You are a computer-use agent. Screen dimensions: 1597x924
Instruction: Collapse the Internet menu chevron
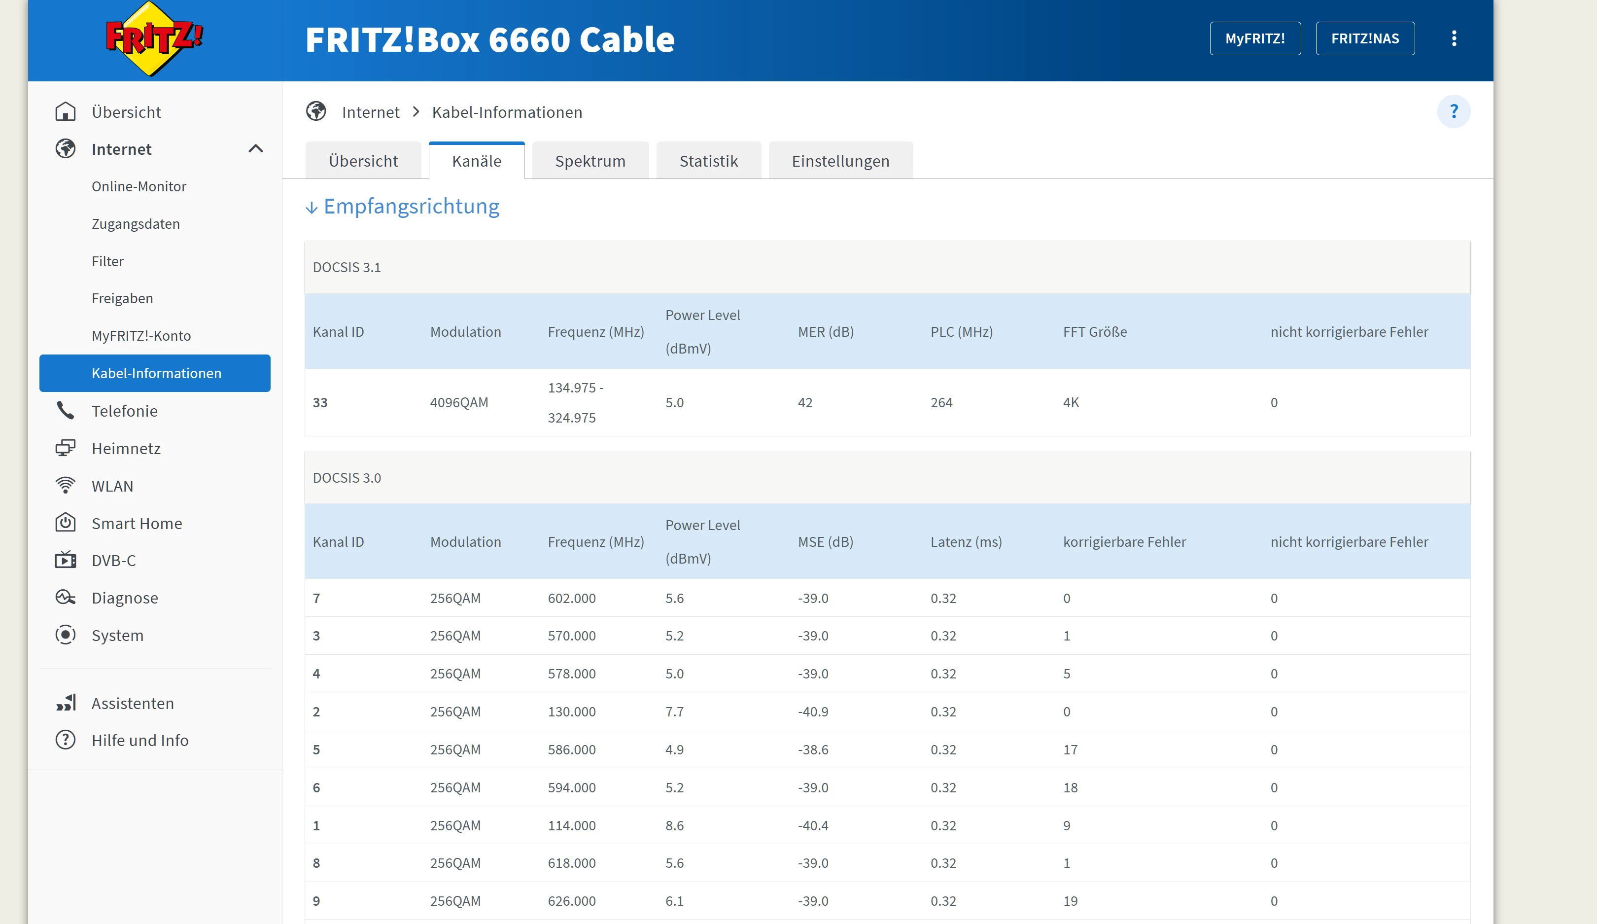(x=255, y=149)
